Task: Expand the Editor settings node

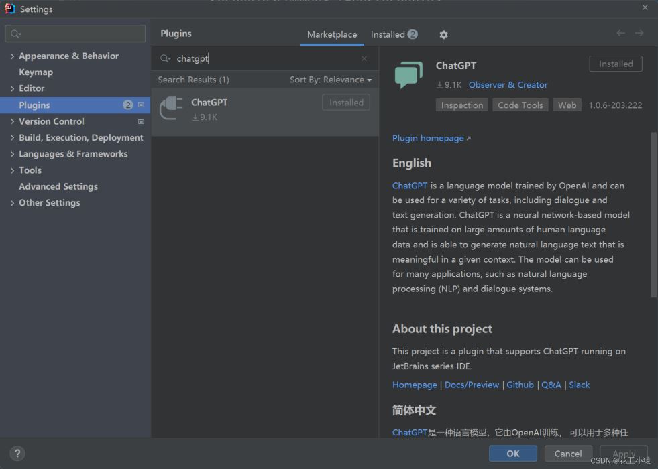Action: click(12, 88)
